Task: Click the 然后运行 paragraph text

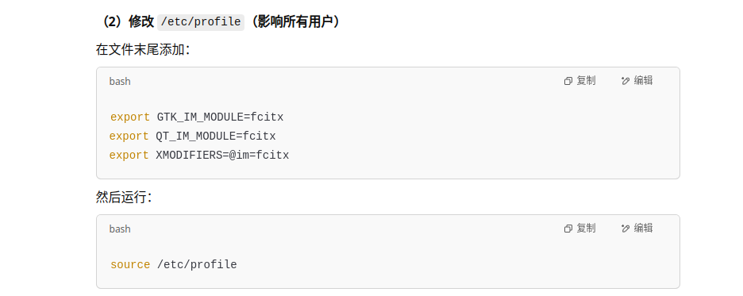Action: coord(124,198)
